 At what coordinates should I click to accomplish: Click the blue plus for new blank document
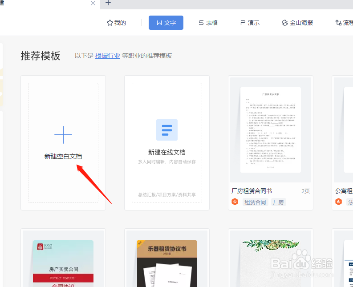click(63, 135)
